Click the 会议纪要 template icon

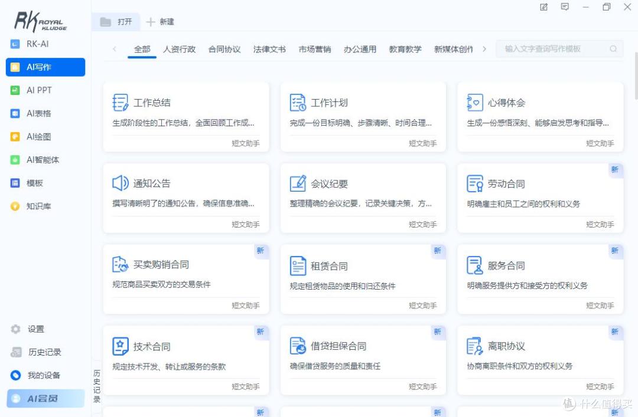point(298,183)
